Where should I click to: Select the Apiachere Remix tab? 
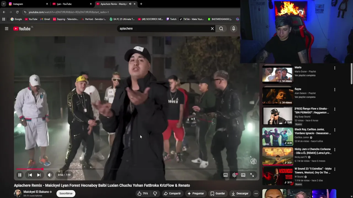113,4
